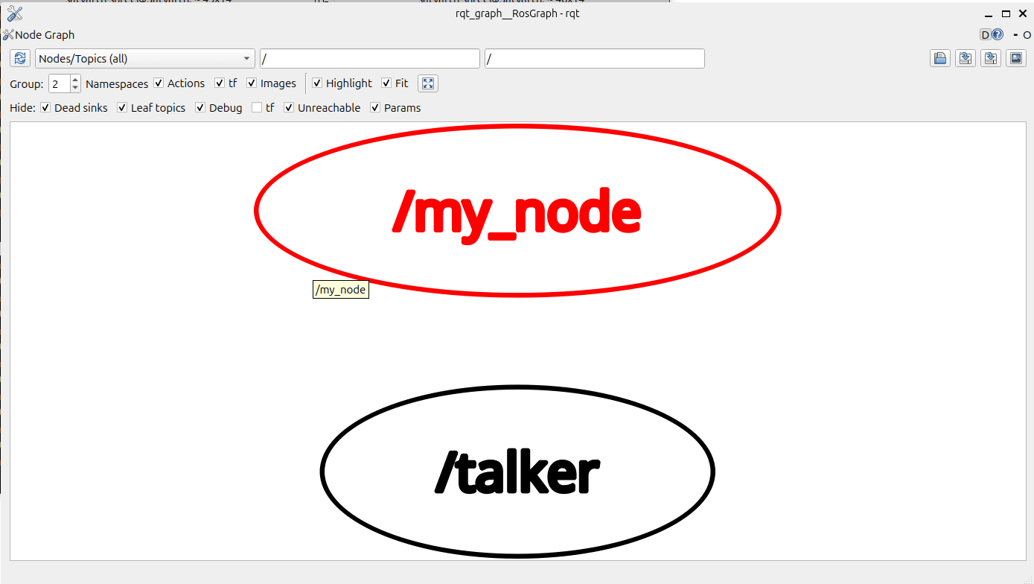Click the Namespaces label

click(x=117, y=83)
